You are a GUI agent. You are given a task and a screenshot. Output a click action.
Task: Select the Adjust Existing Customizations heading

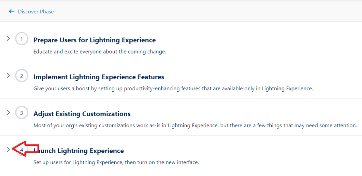[82, 114]
